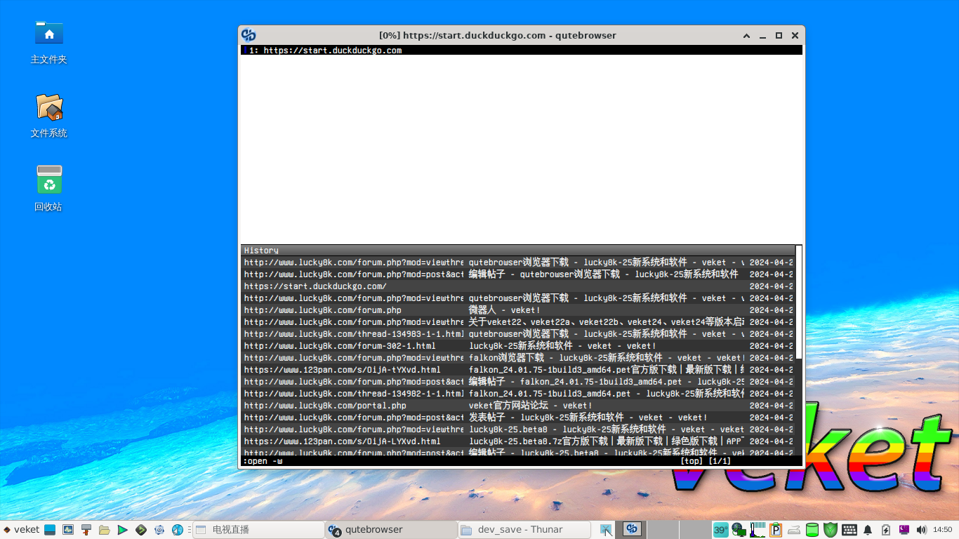
Task: Select history entry http://www.lucky8k.com/portal.php
Action: [x=519, y=406]
